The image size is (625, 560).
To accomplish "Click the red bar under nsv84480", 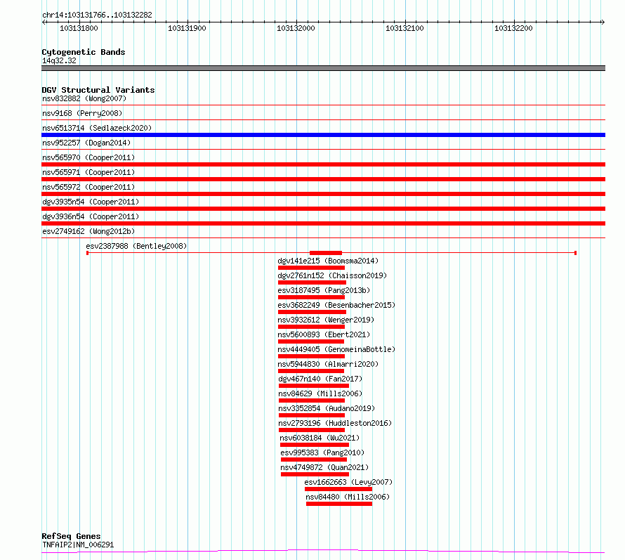I will coord(339,504).
